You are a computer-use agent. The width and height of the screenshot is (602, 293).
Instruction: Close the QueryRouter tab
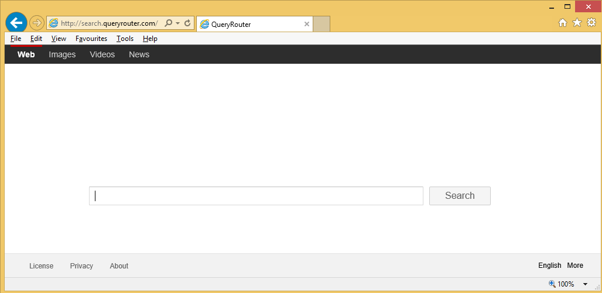[x=306, y=24]
